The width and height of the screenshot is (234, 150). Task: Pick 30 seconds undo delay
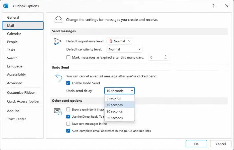[120, 118]
